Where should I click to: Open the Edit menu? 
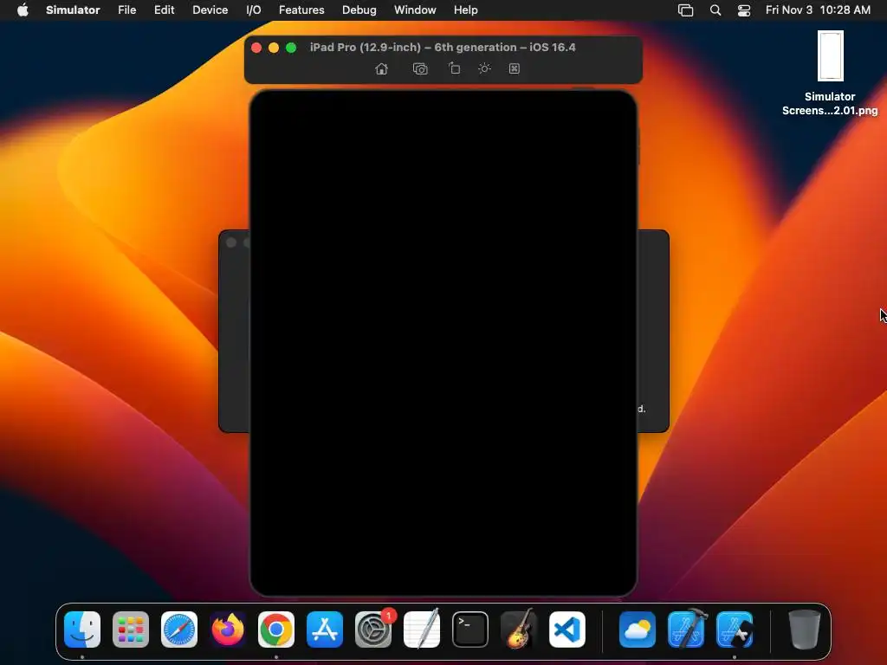coord(164,10)
